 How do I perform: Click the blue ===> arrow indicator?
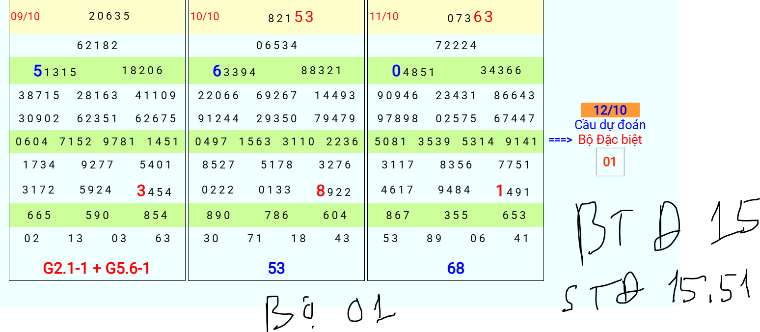(560, 140)
